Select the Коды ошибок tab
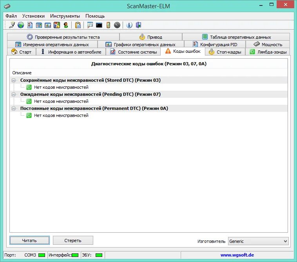This screenshot has width=297, height=262. click(183, 51)
